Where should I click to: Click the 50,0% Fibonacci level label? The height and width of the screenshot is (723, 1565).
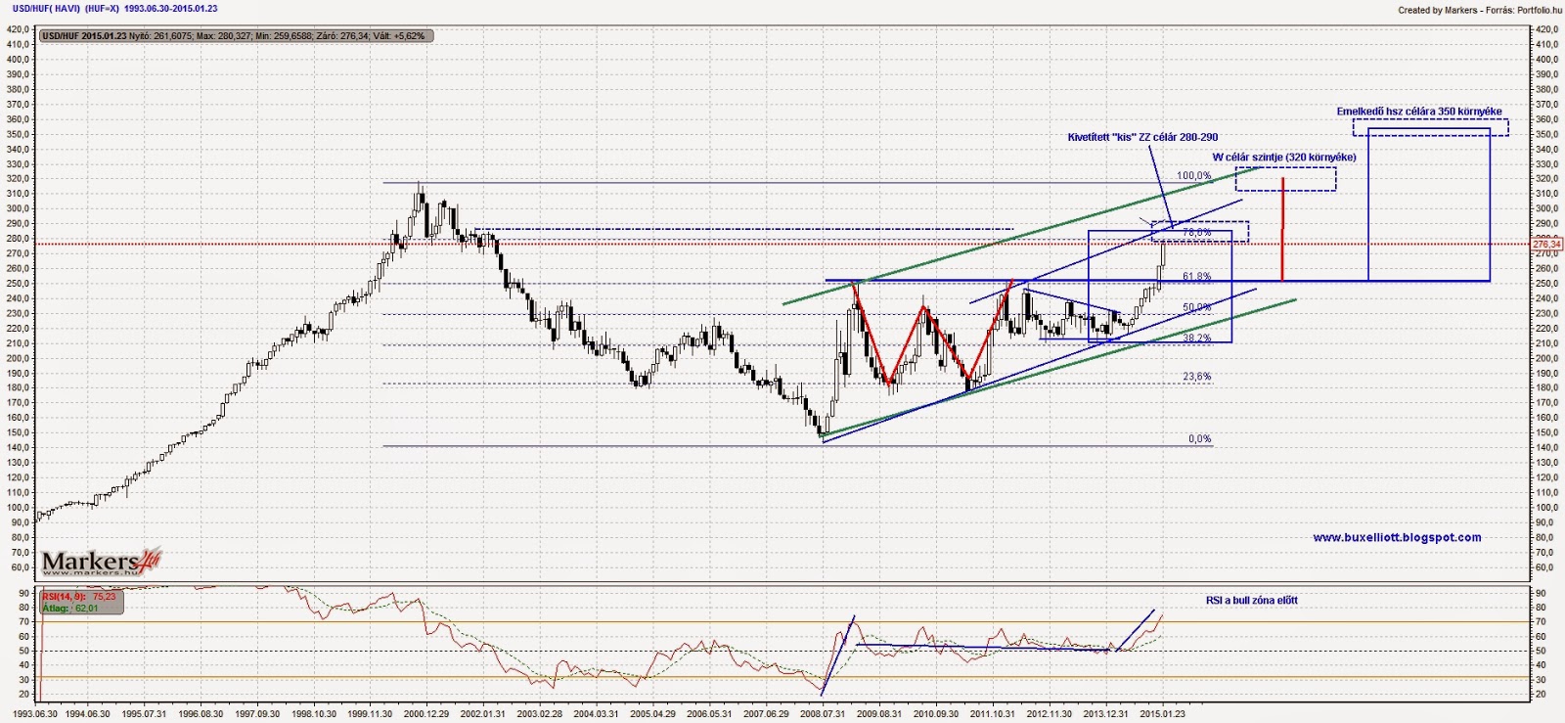[1197, 307]
